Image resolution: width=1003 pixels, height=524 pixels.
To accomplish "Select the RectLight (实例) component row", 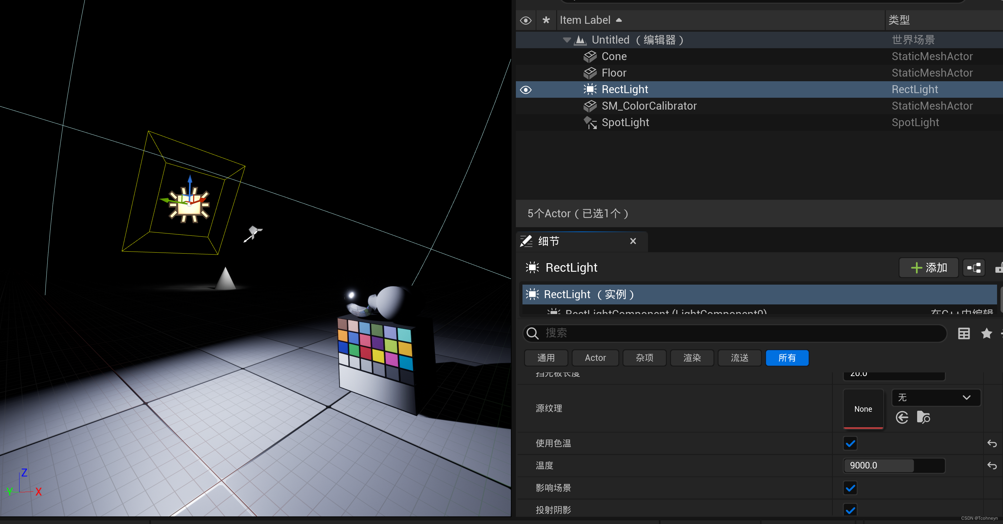I will [759, 294].
